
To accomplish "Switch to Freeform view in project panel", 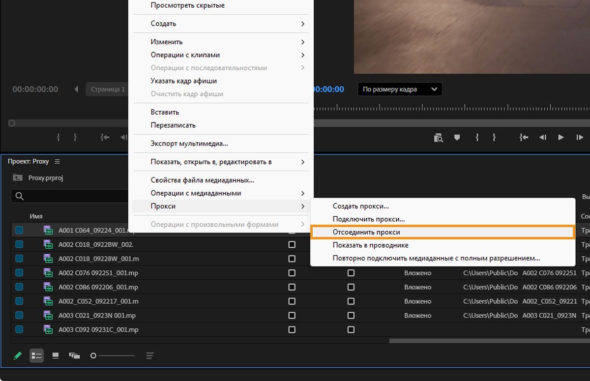I will (74, 355).
